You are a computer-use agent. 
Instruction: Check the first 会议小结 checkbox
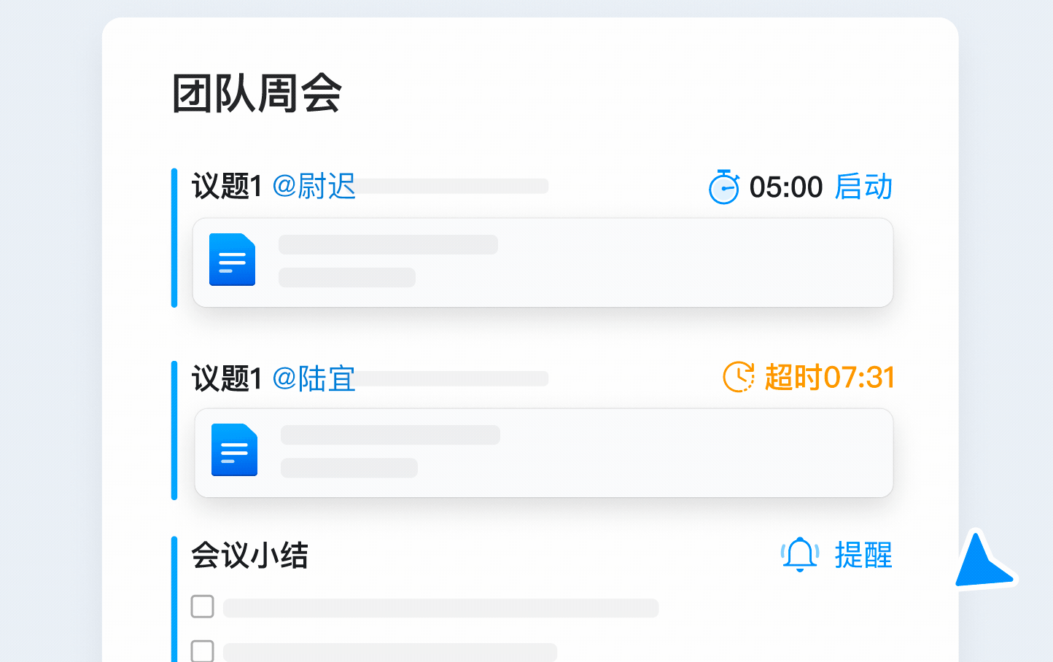pos(202,607)
